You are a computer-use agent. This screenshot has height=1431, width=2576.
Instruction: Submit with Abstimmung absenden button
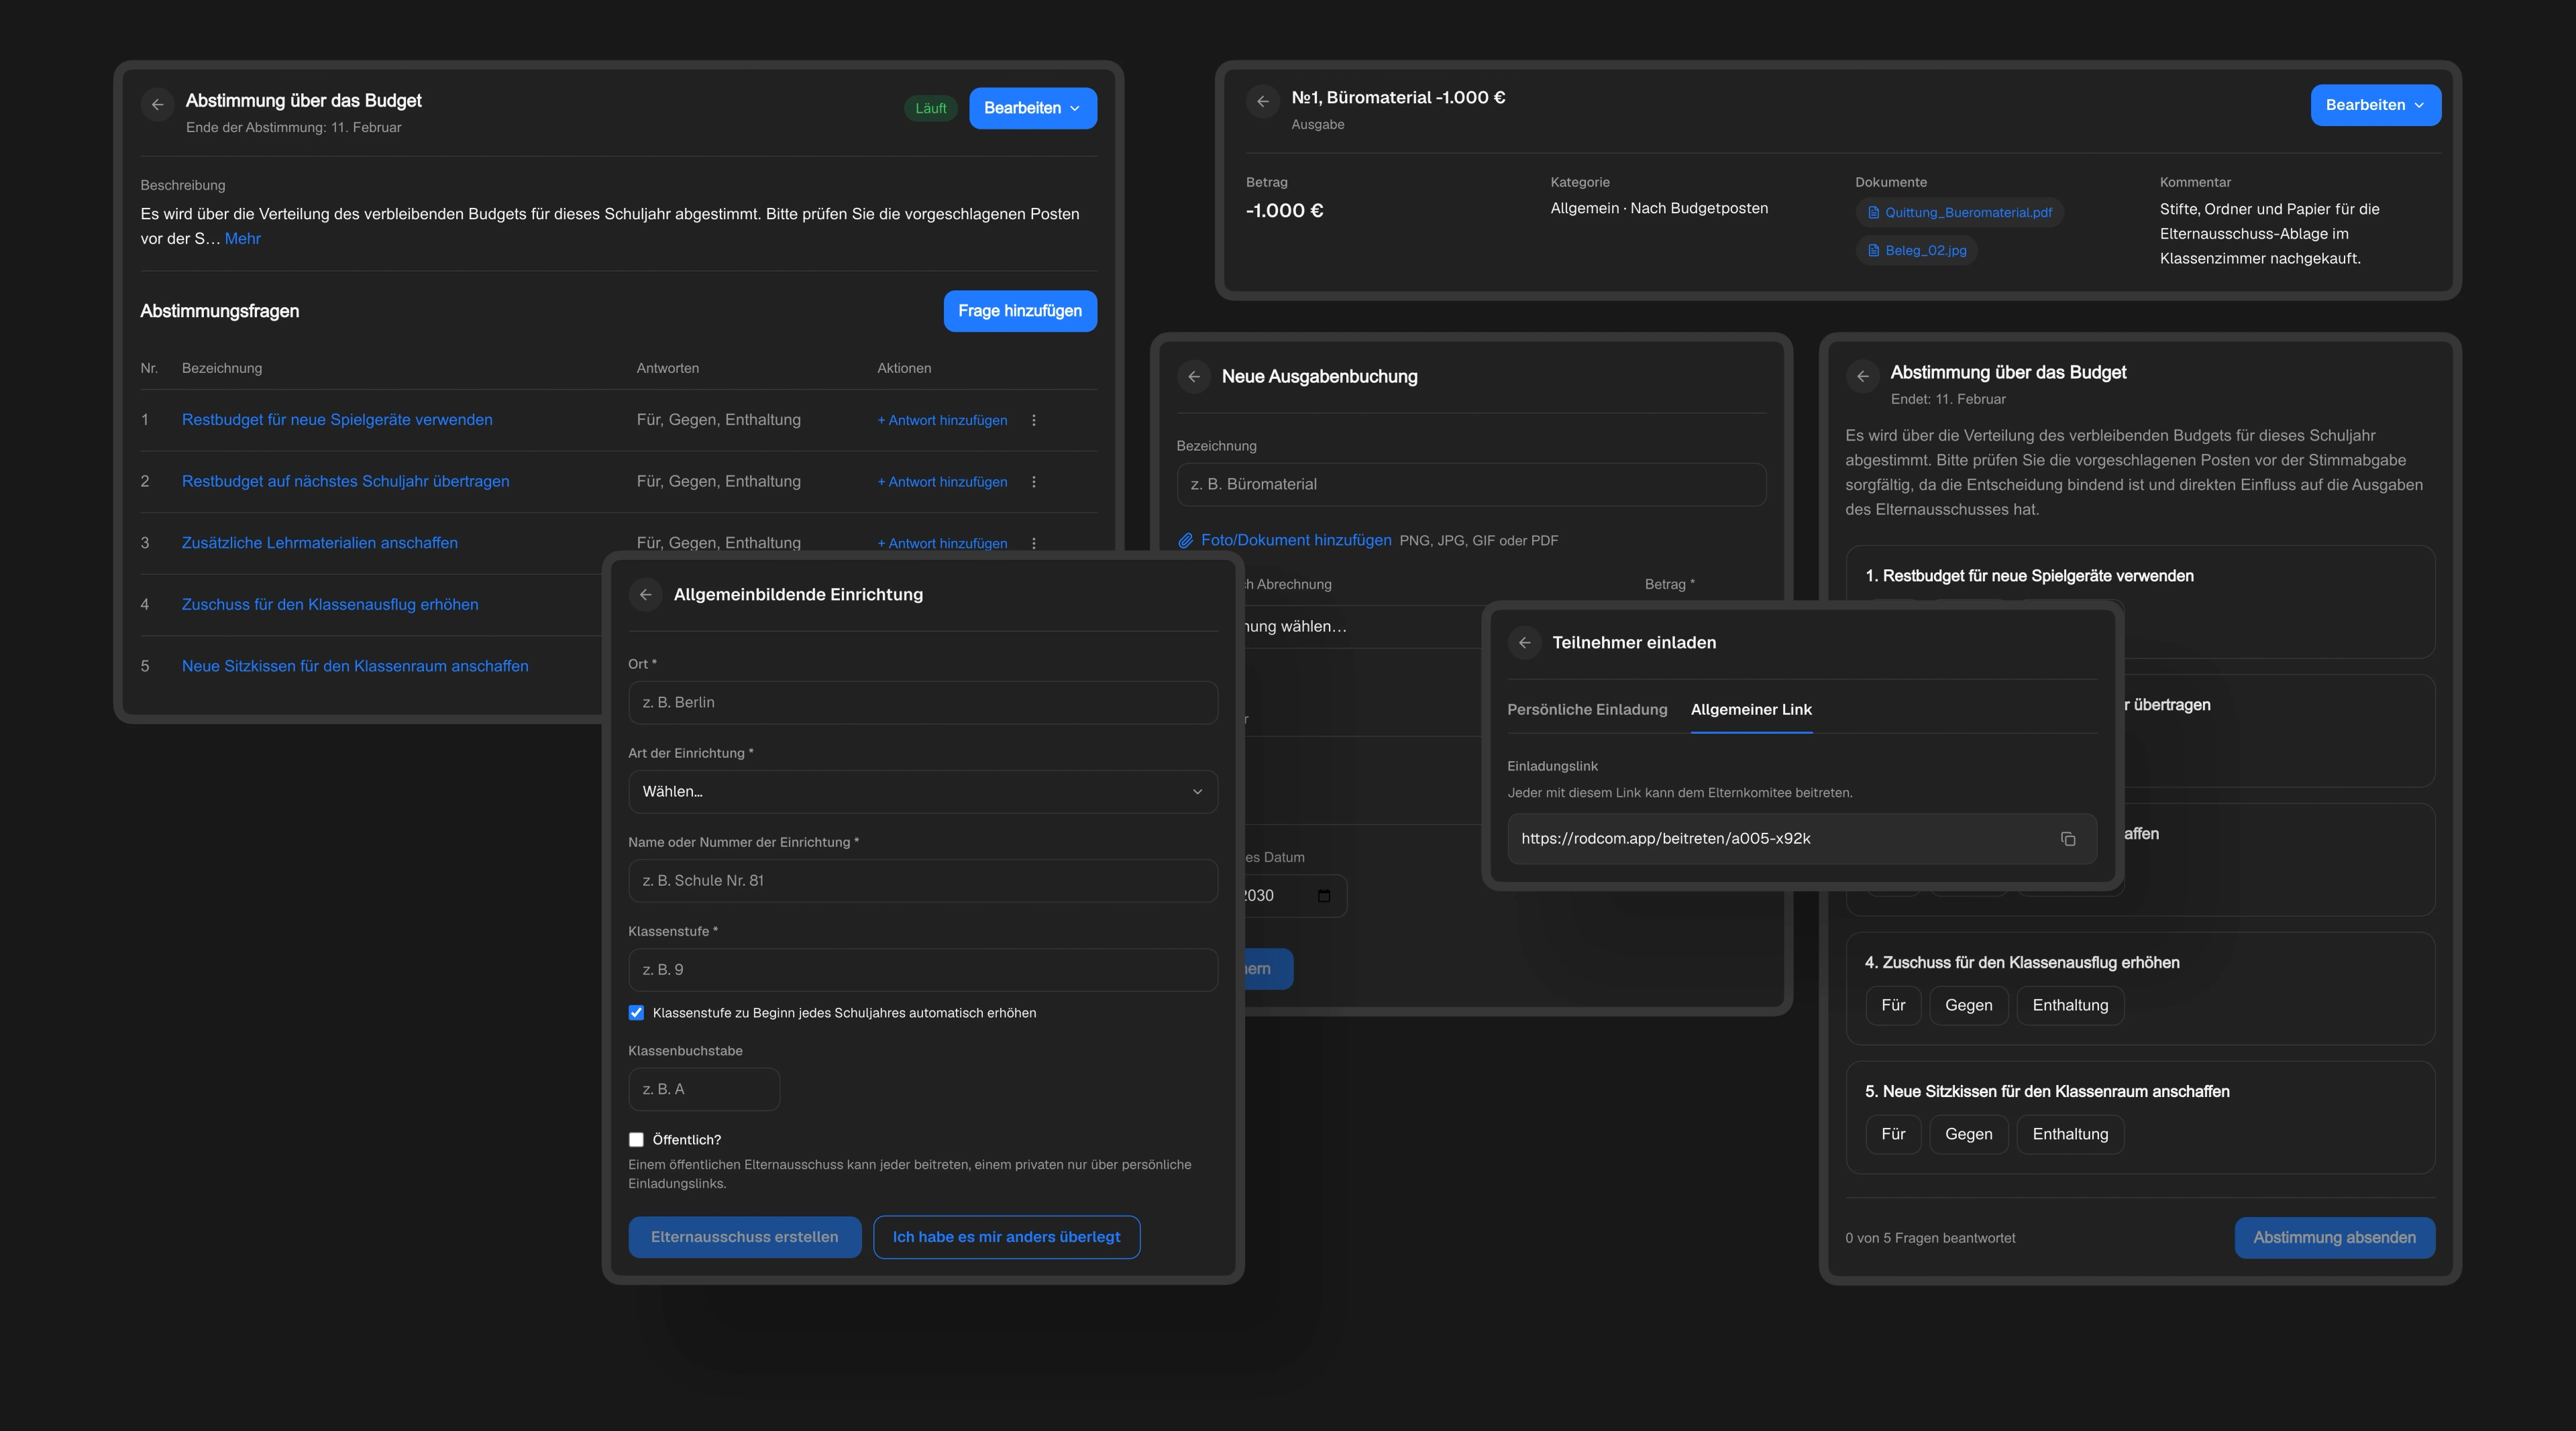pyautogui.click(x=2334, y=1238)
